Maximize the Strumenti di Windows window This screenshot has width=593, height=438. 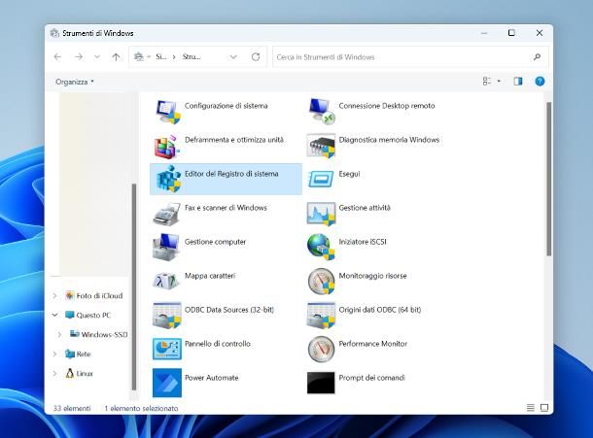point(511,33)
